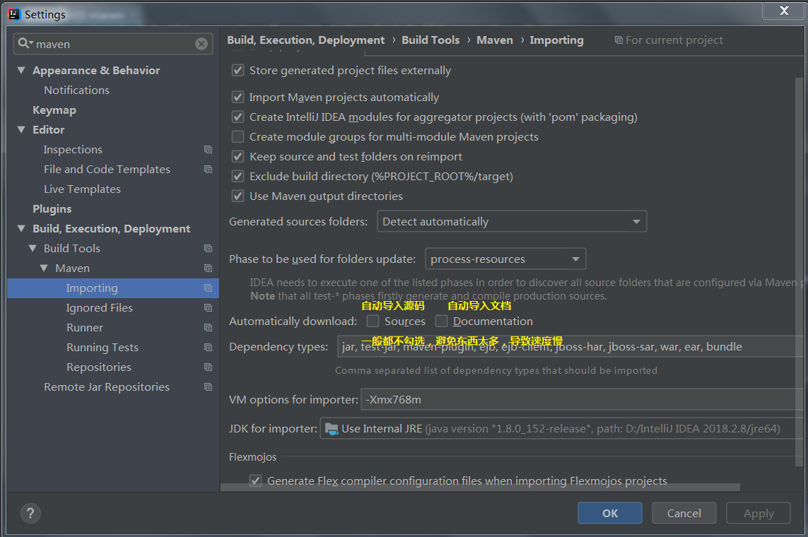Click the maven search input field
808x537 pixels.
113,44
